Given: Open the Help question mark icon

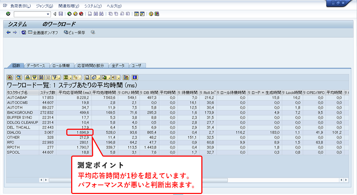Looking at the screenshot, I should [151, 14].
